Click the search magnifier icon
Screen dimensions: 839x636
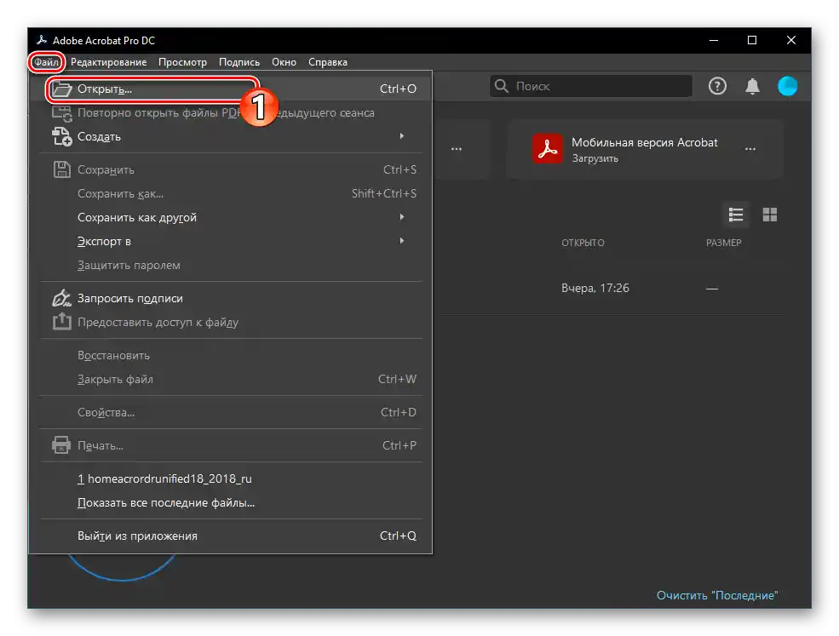pyautogui.click(x=501, y=86)
